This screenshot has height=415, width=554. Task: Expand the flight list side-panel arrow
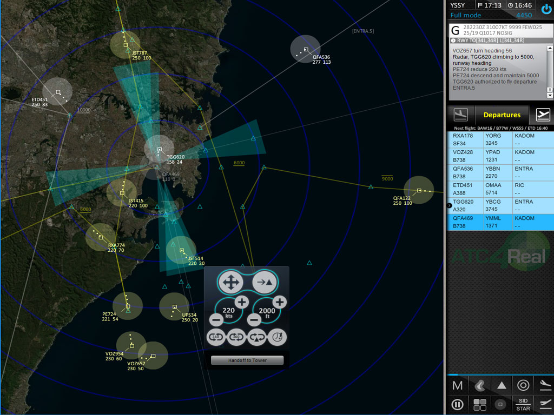coord(450,205)
